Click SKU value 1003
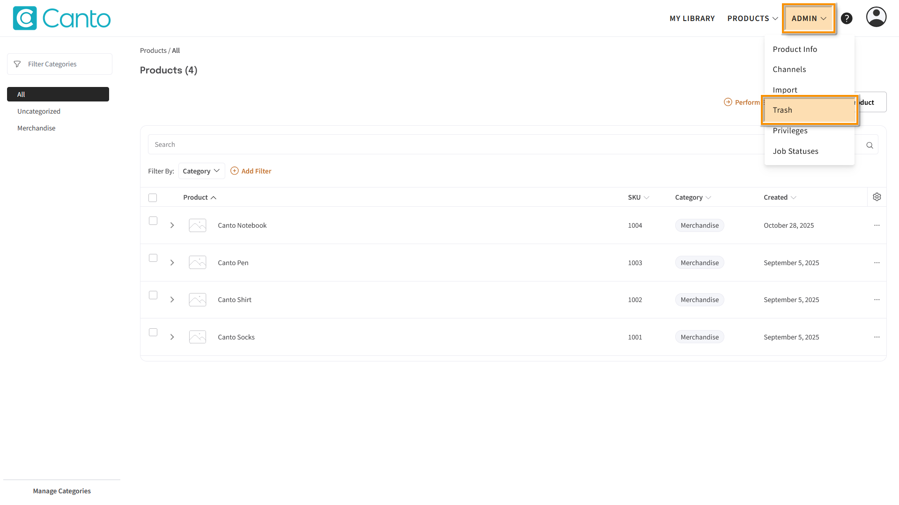 (x=635, y=263)
